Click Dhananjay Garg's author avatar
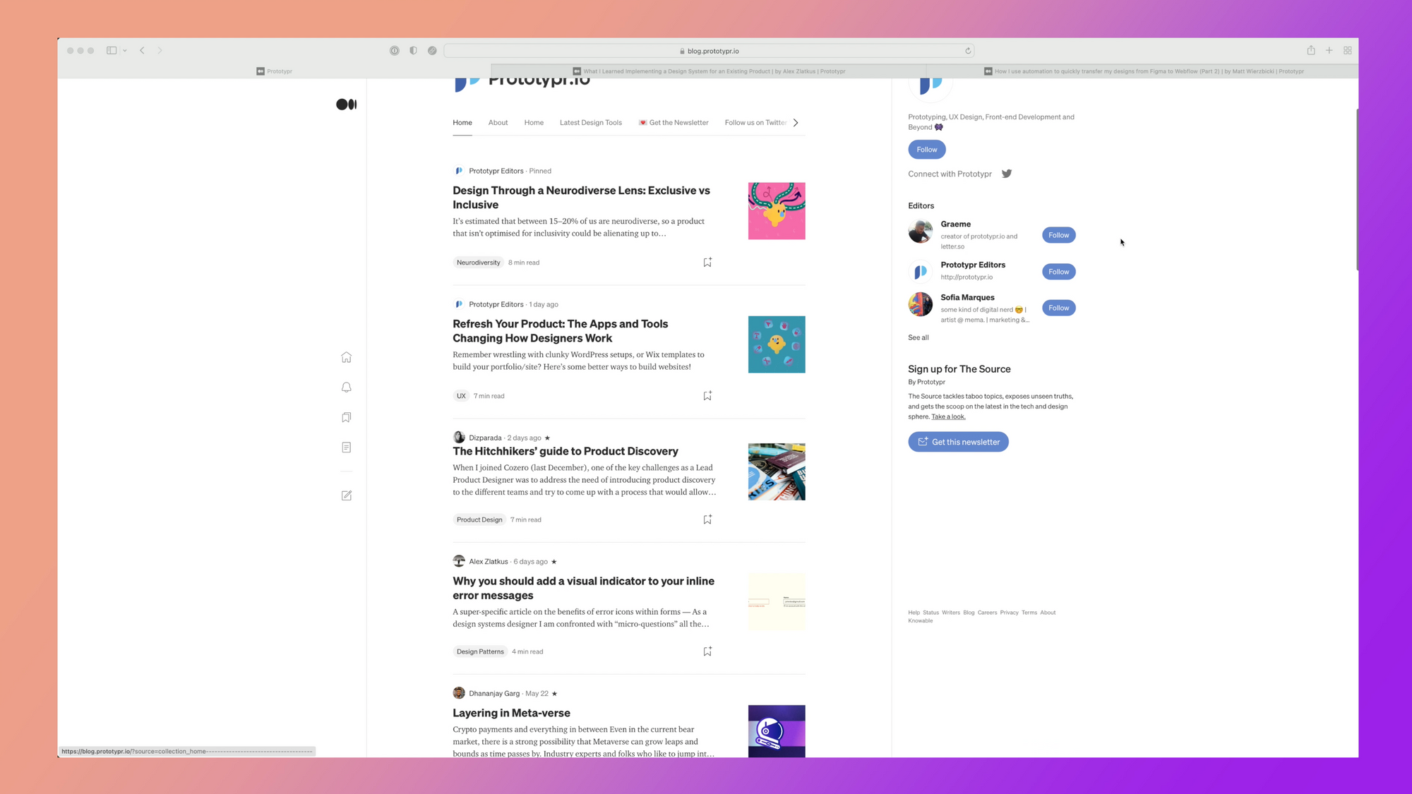1412x794 pixels. click(459, 693)
